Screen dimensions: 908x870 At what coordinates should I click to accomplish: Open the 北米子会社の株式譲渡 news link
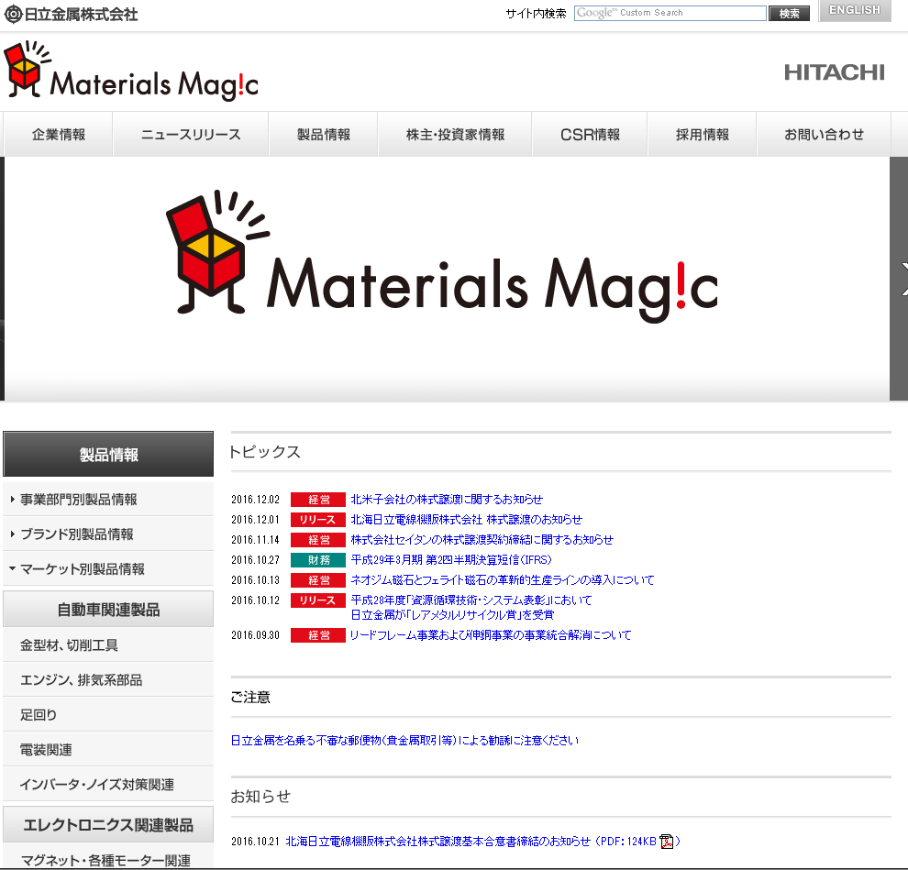tap(447, 500)
